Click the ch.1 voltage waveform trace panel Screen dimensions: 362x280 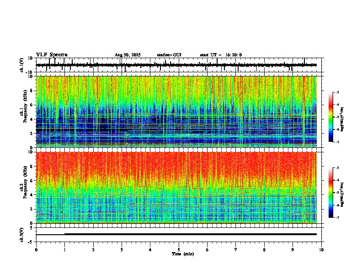click(180, 65)
